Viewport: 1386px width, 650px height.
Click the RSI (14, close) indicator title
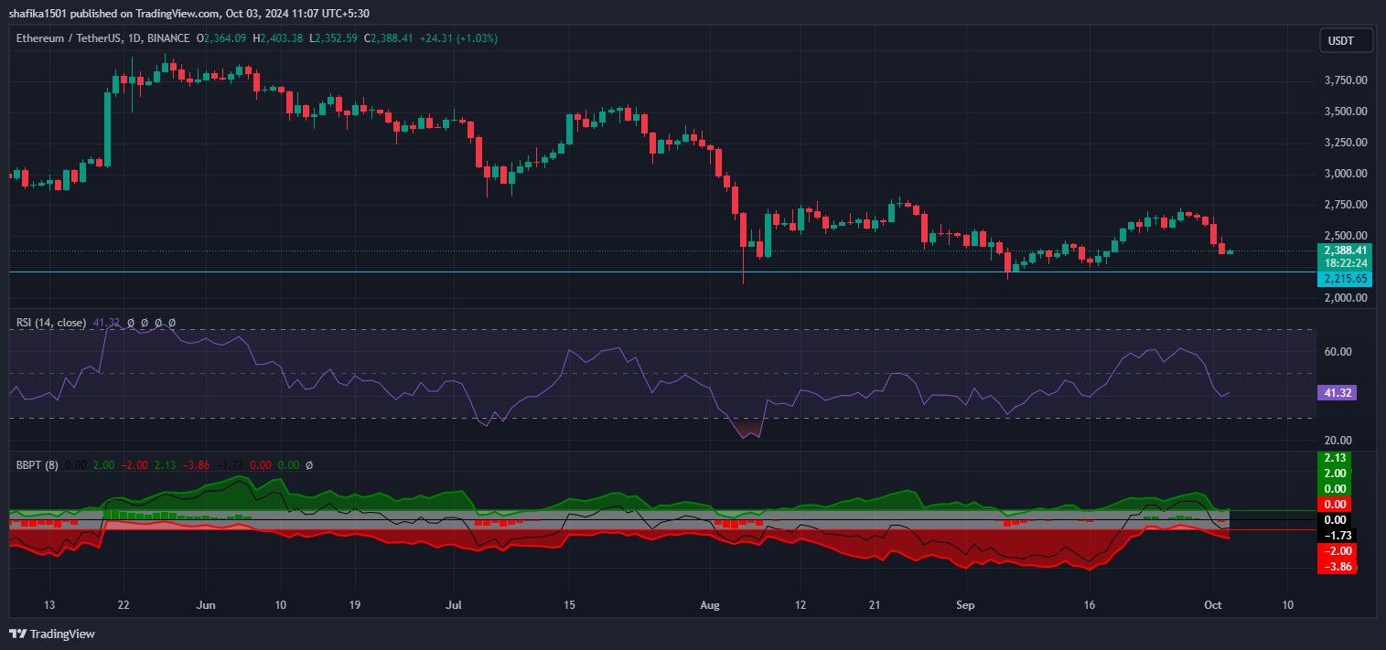pos(51,323)
